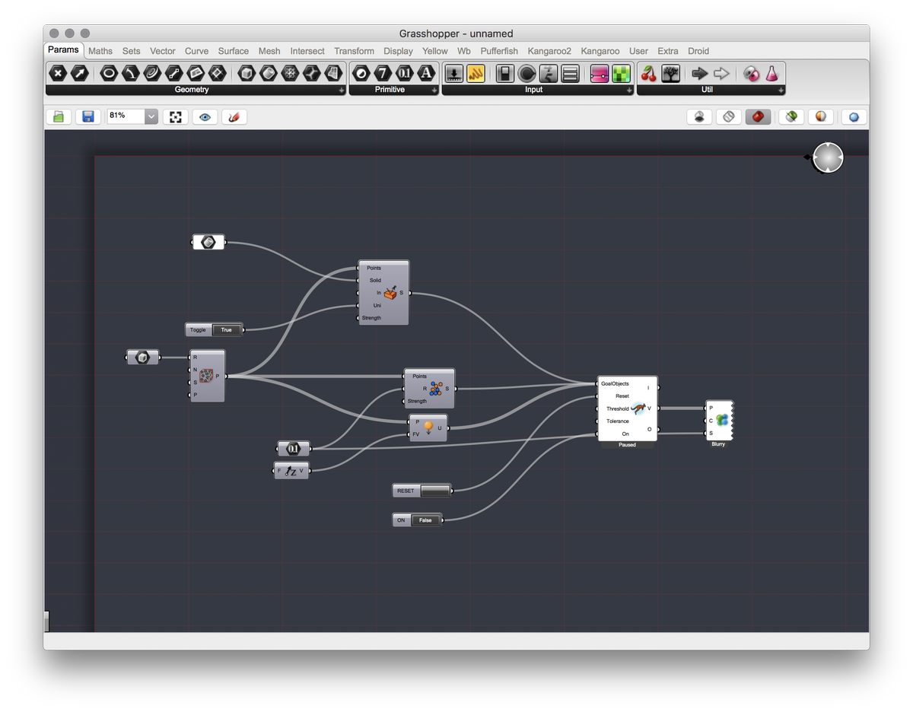
Task: Select the Point parameter icon
Action: (58, 73)
